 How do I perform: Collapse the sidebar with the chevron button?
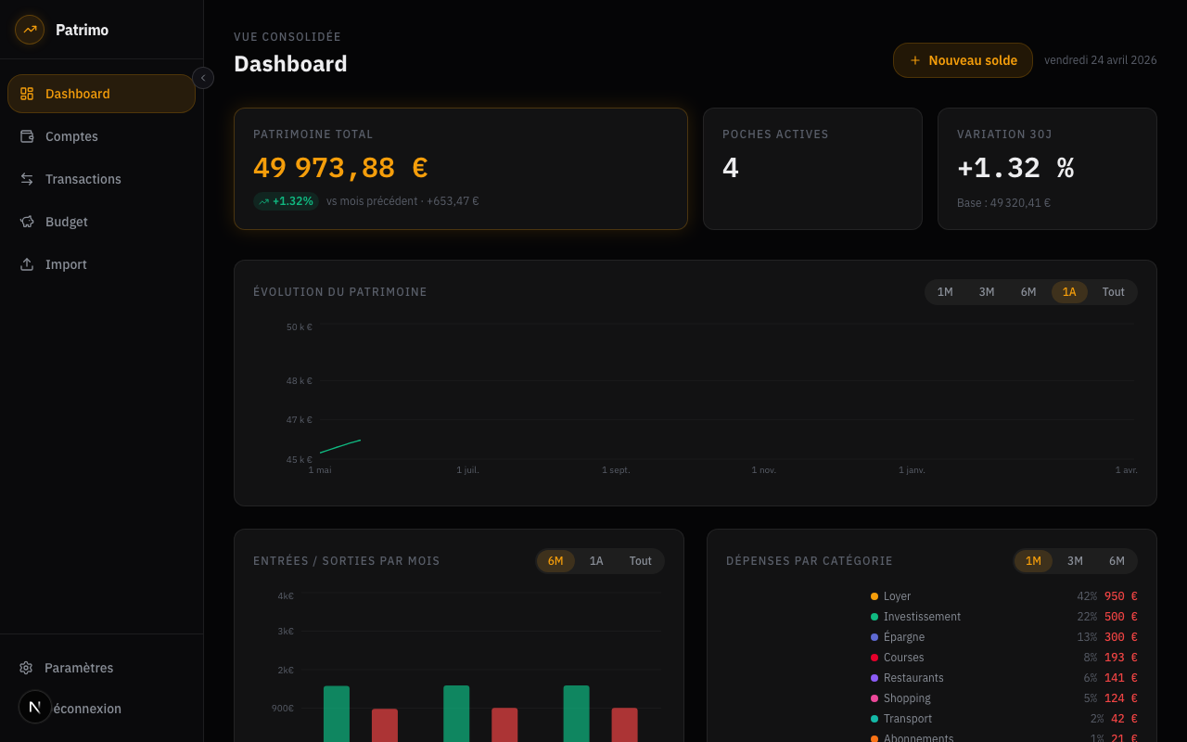[202, 78]
